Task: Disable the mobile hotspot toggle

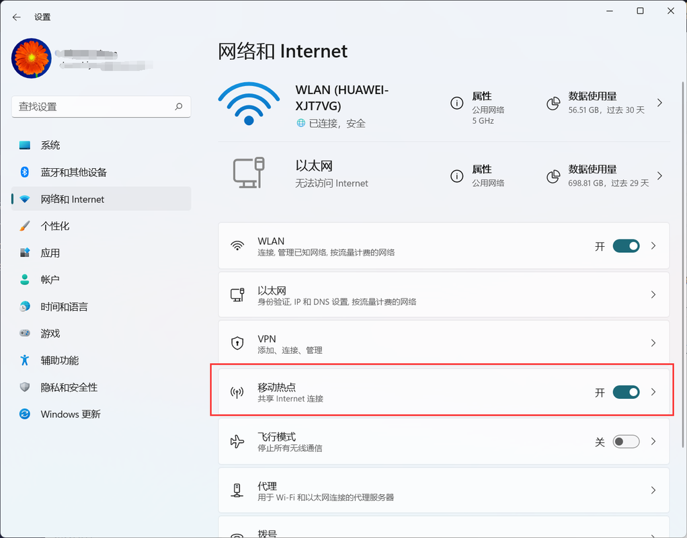Action: [626, 392]
